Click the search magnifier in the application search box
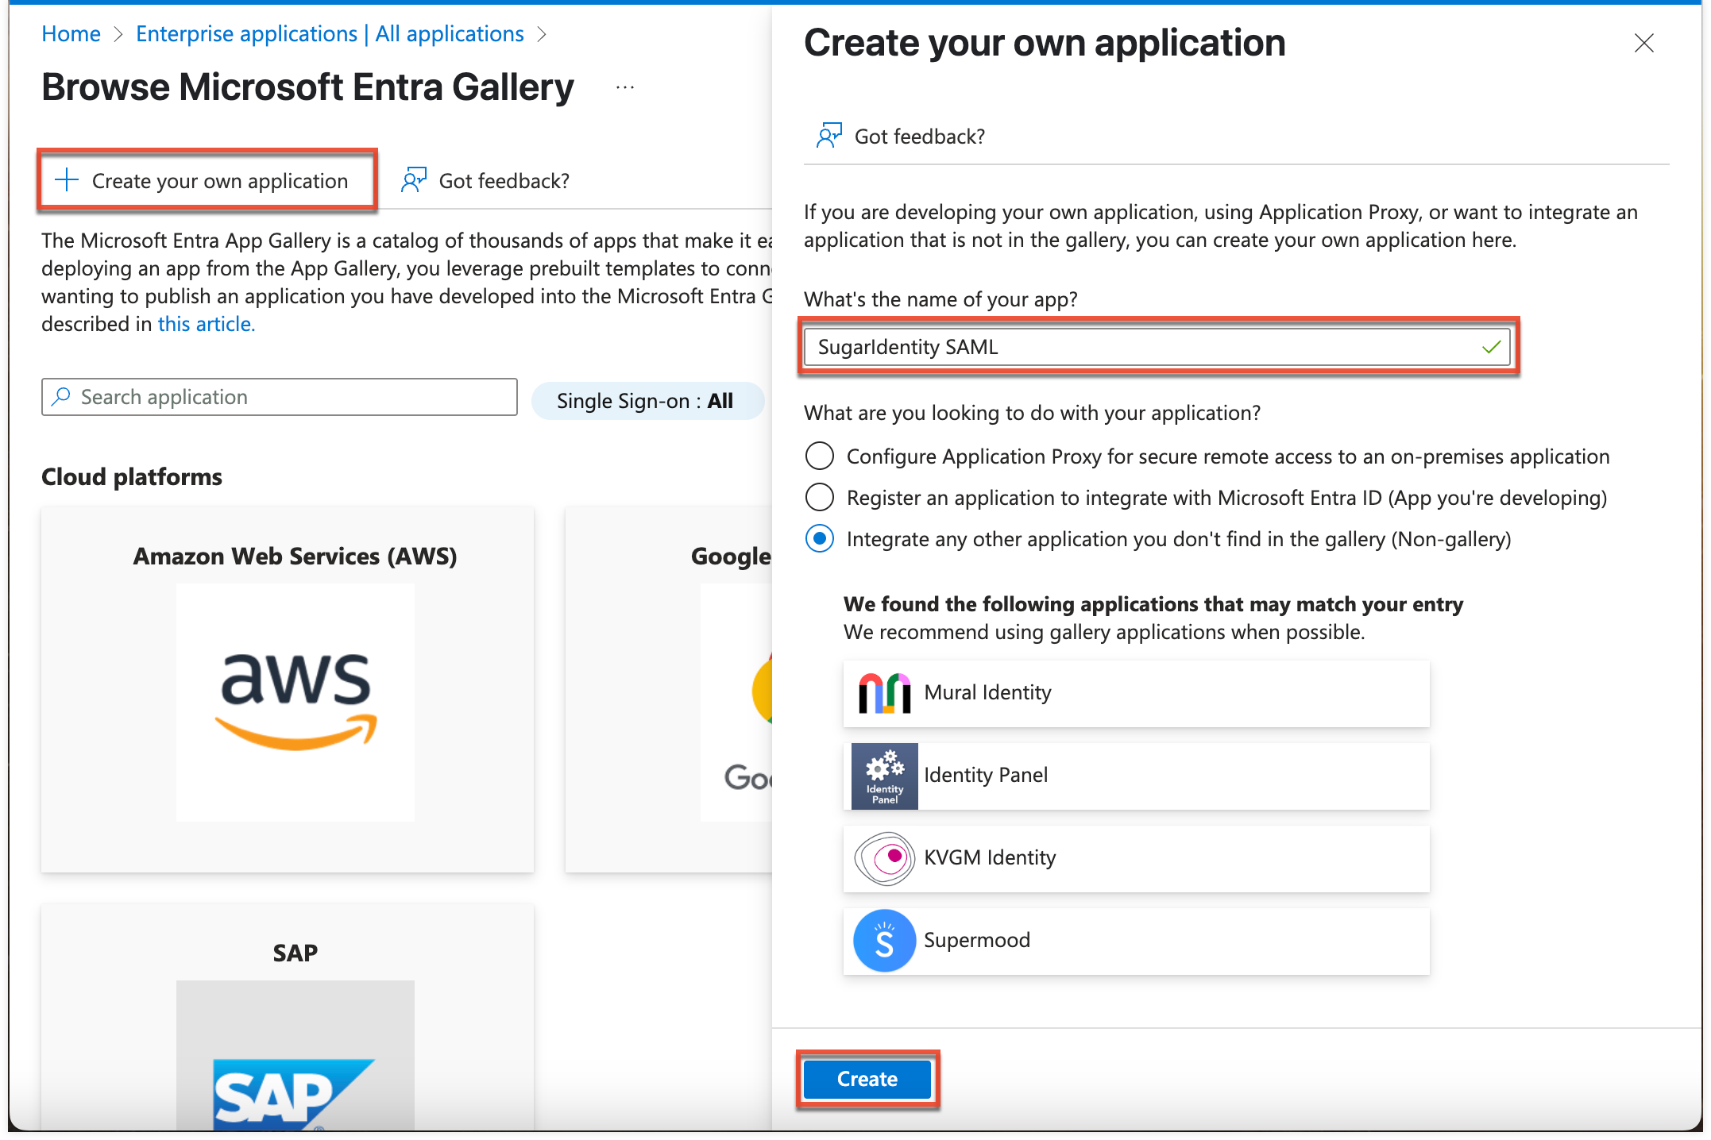The height and width of the screenshot is (1140, 1711). [61, 396]
